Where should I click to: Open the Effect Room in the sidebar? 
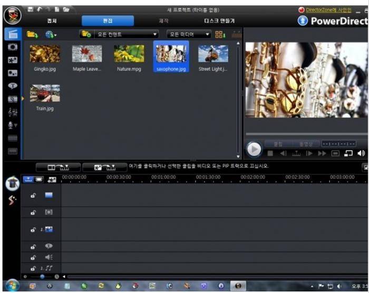12,47
